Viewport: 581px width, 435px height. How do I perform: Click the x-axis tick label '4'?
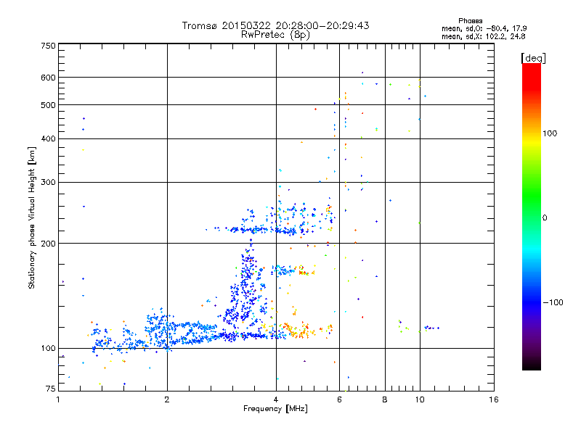tap(276, 399)
